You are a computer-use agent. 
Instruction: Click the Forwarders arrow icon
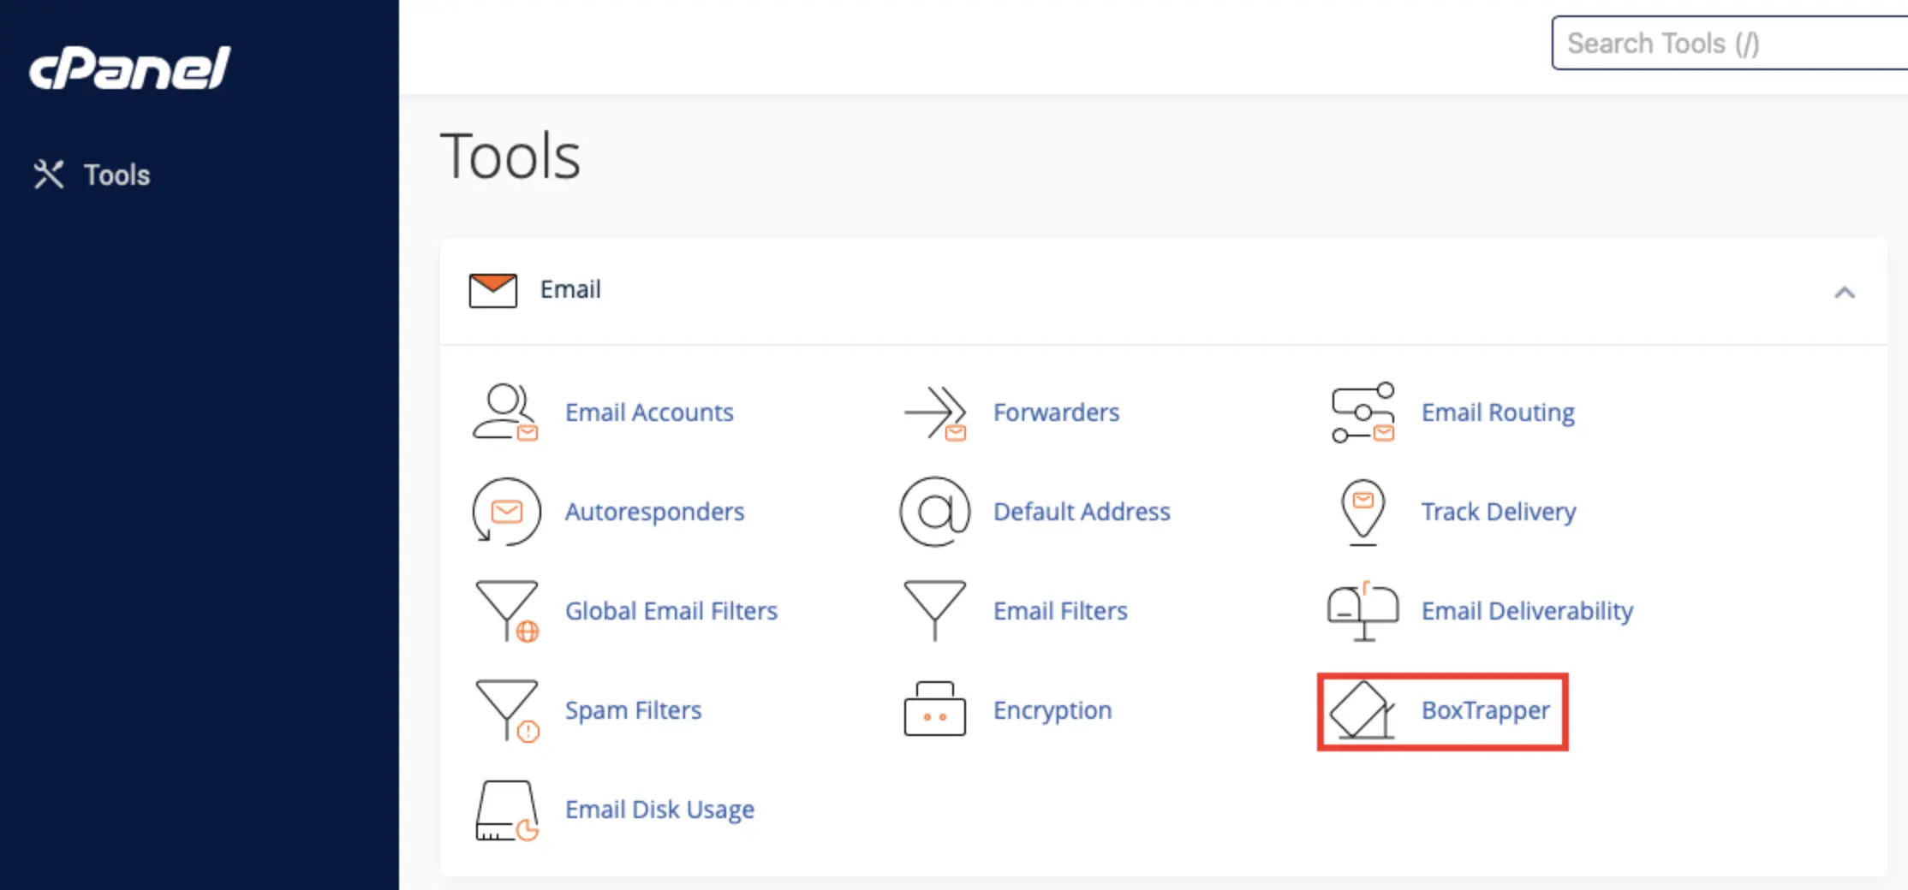pos(935,412)
